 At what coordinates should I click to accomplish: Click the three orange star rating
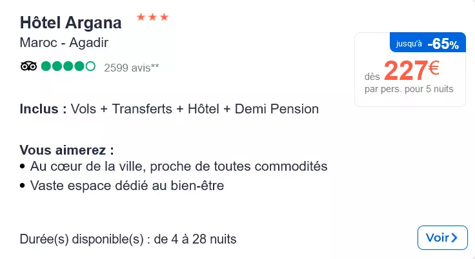[x=152, y=17]
